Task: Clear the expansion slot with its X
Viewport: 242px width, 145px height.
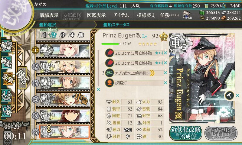Action: 237,95
